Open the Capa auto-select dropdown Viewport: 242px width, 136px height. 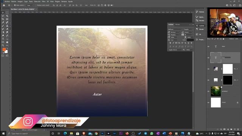tap(29, 5)
